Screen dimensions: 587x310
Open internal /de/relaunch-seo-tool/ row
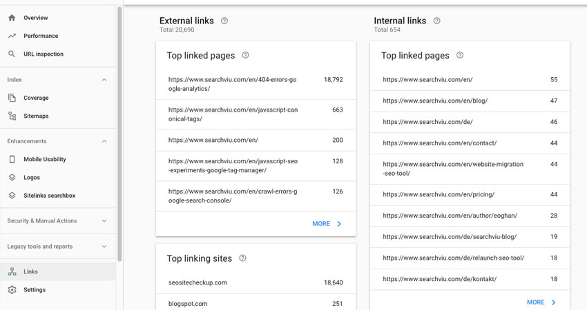tap(470, 258)
